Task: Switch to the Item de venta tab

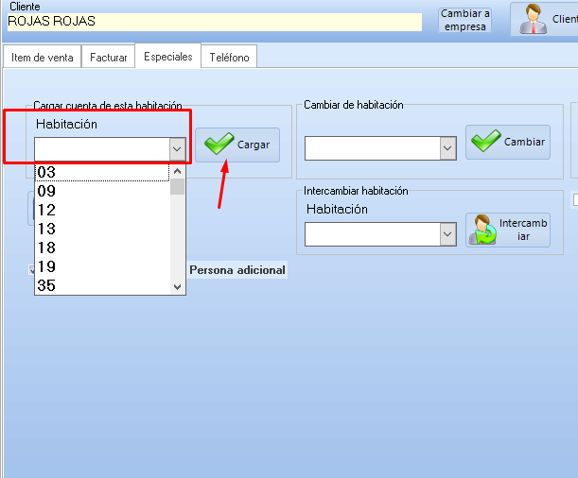Action: pyautogui.click(x=42, y=58)
